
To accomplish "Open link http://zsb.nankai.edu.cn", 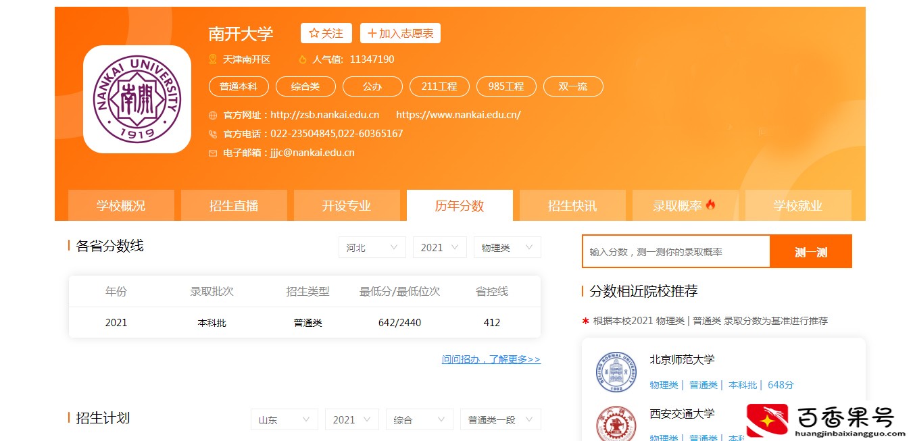I will [x=325, y=115].
